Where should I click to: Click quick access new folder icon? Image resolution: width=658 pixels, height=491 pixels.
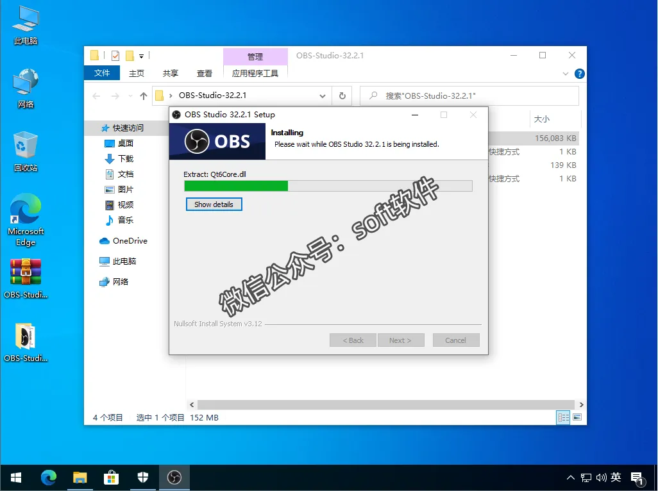click(x=130, y=56)
